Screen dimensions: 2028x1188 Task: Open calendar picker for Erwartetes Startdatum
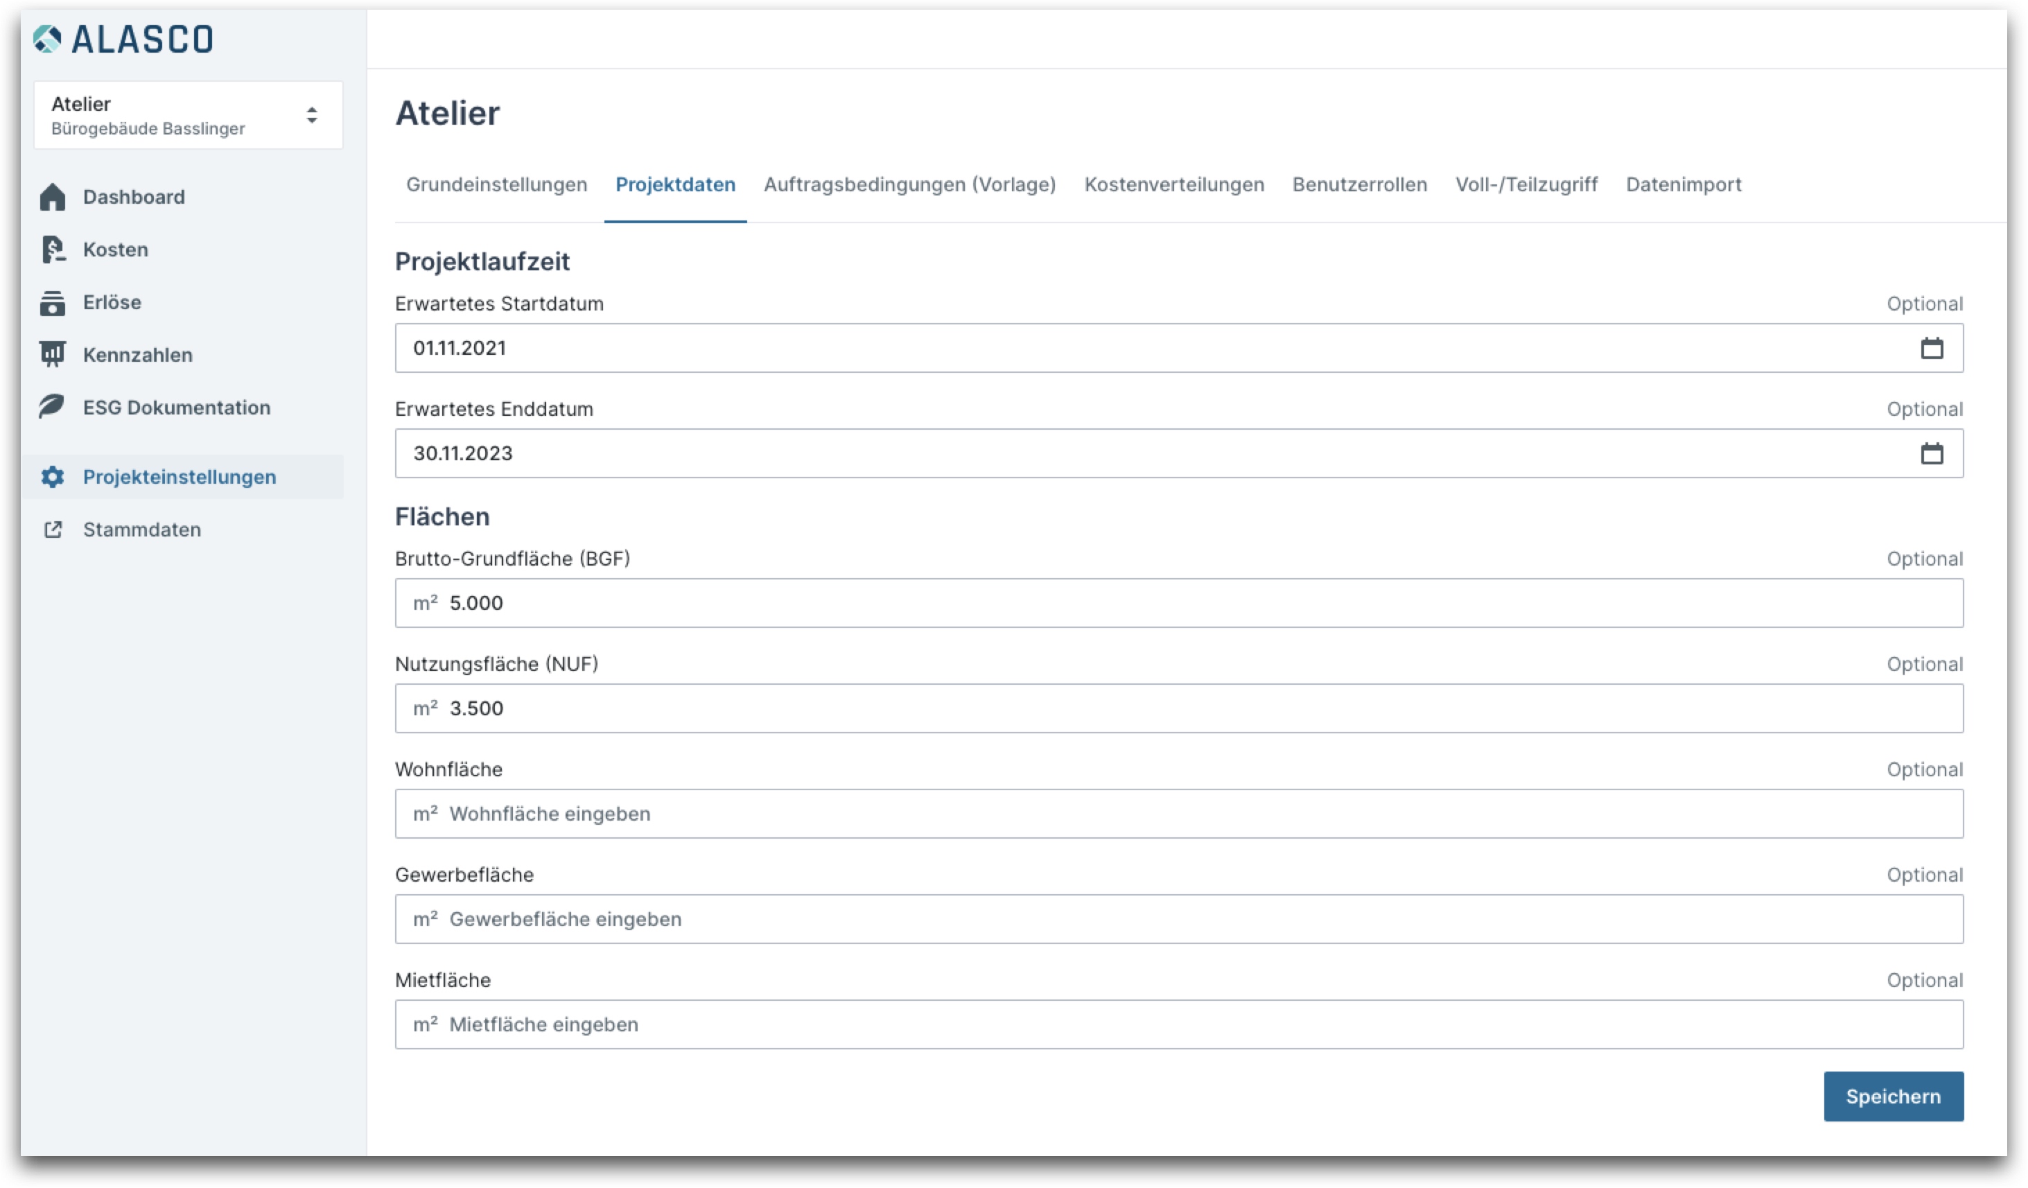point(1932,349)
